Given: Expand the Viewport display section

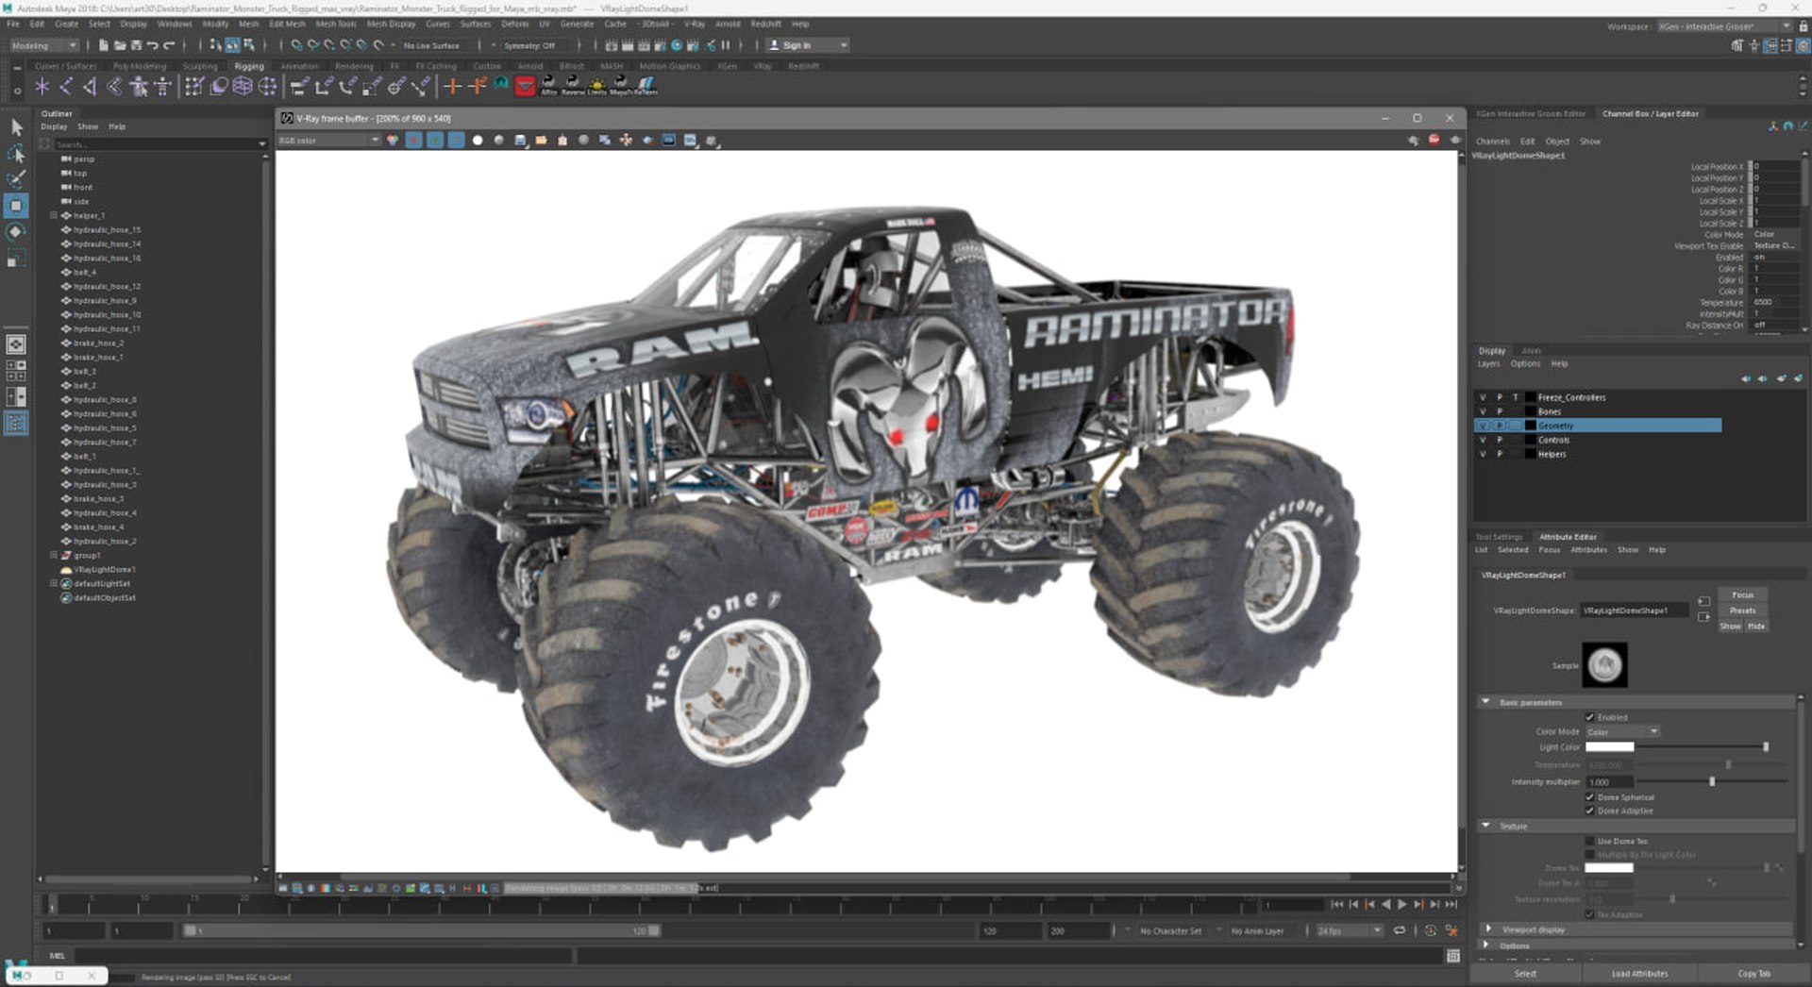Looking at the screenshot, I should tap(1488, 929).
